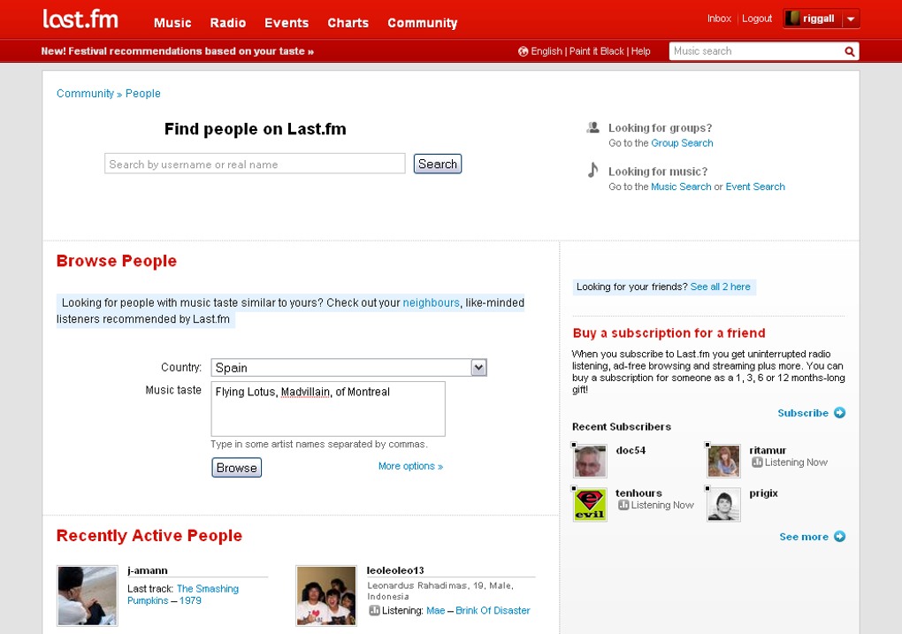Click the Search people button
The width and height of the screenshot is (902, 634).
(x=438, y=164)
